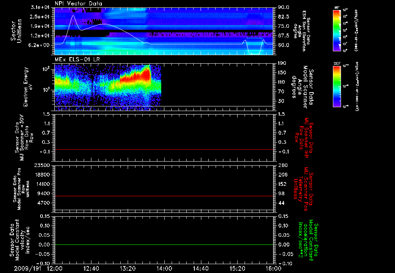Click the 14:40 time axis label

(201, 268)
